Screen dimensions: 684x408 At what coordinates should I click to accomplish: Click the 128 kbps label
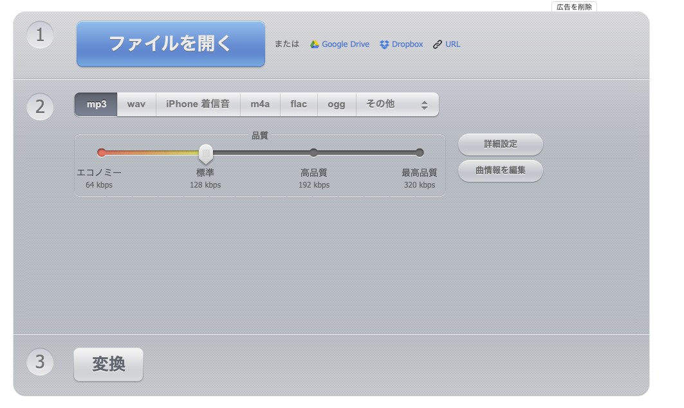[x=205, y=185]
